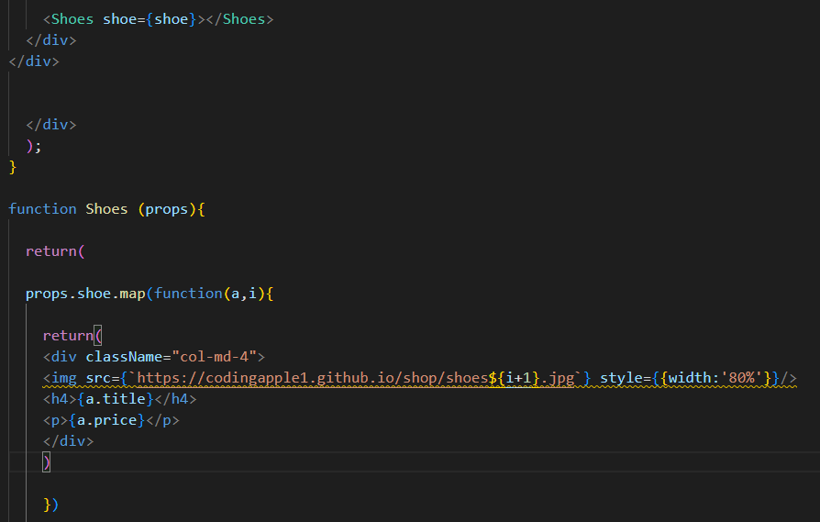Select the className attribute text

tap(124, 357)
